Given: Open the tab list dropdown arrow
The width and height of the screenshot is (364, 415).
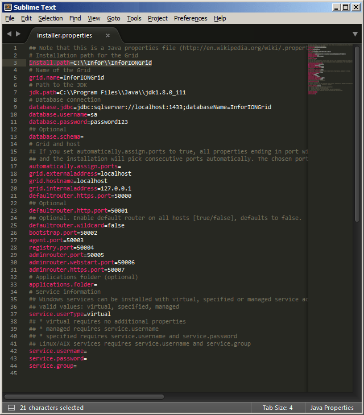Looking at the screenshot, I should pyautogui.click(x=355, y=34).
